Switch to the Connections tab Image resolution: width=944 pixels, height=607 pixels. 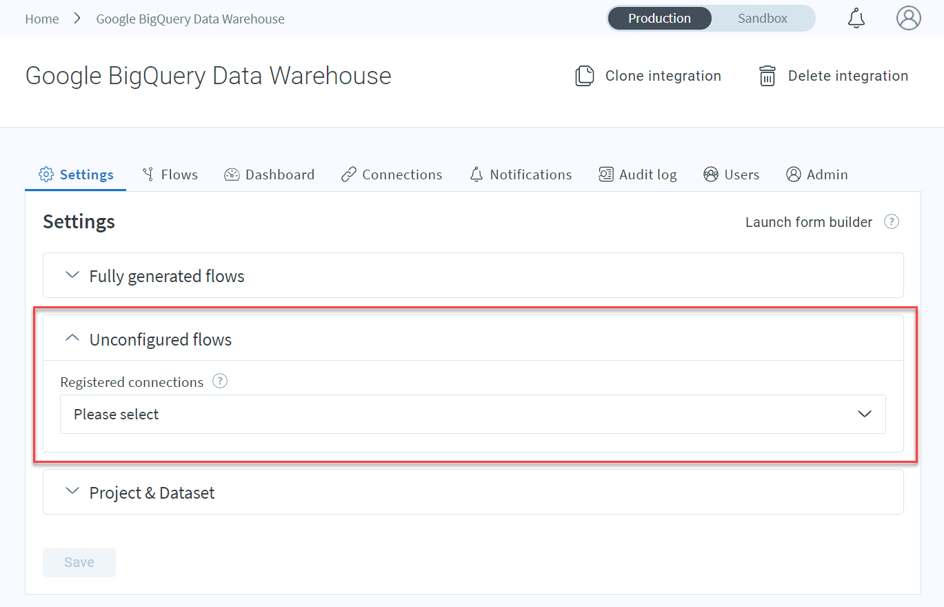392,175
